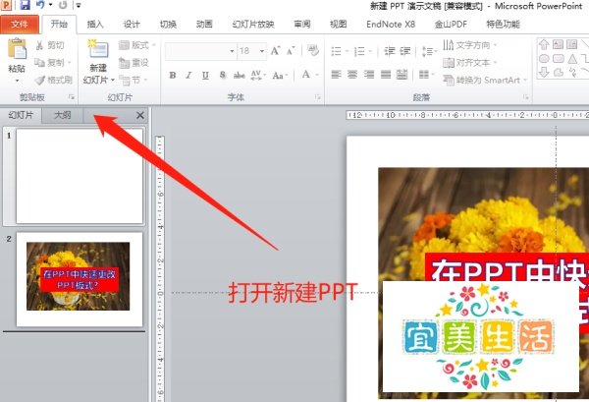
Task: Switch to the Outline (大纲) pane tab
Action: pos(63,115)
